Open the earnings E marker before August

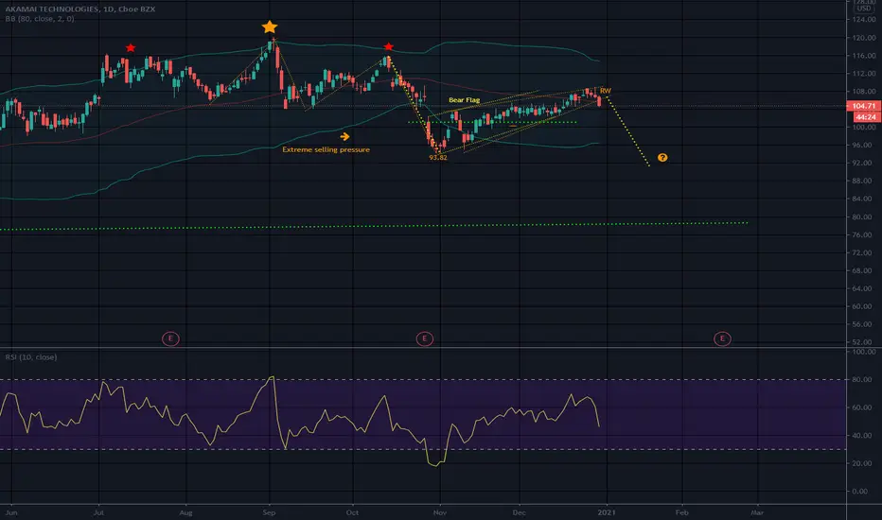(x=170, y=338)
